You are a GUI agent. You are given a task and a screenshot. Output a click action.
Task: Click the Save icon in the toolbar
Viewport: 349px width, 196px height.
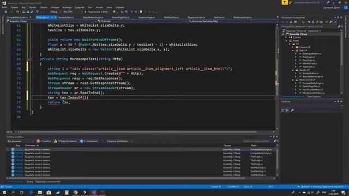point(28,12)
